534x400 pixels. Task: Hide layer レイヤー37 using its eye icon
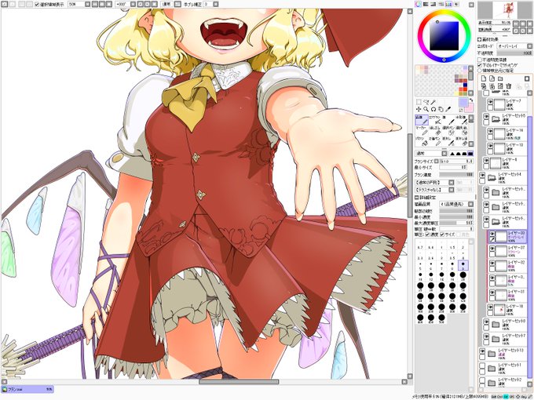[x=492, y=249]
